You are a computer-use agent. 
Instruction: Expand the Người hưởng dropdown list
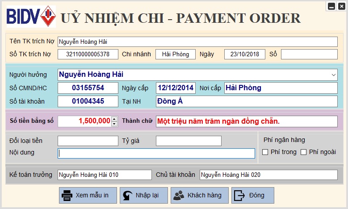click(334, 75)
